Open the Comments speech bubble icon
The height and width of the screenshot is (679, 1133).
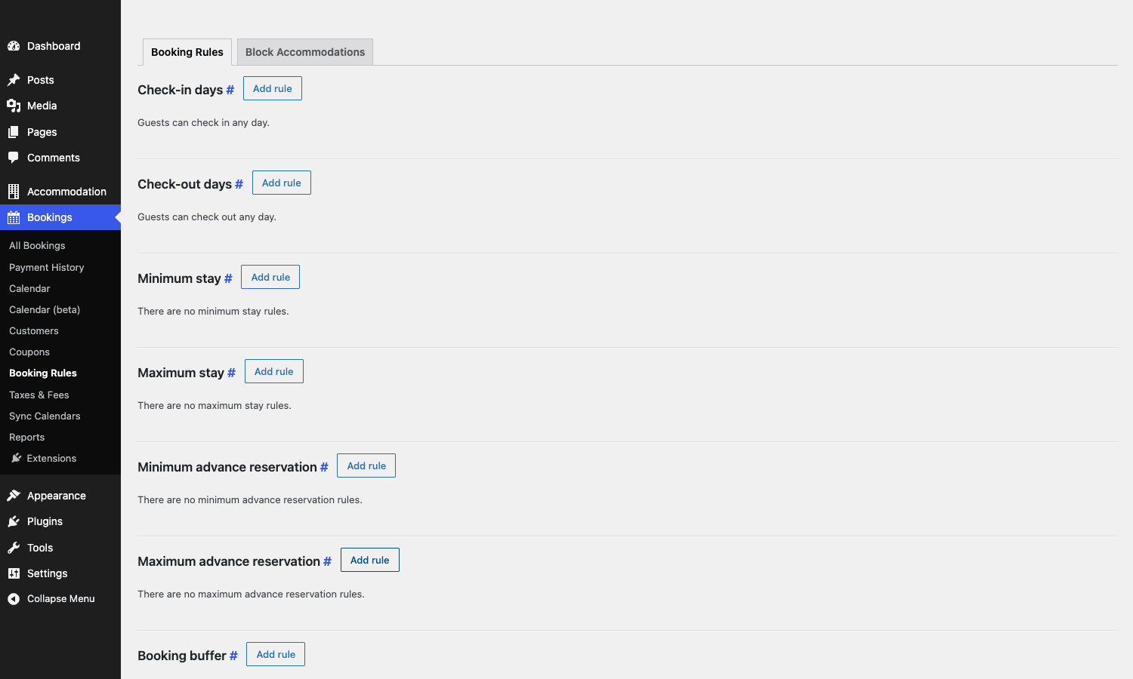(14, 158)
